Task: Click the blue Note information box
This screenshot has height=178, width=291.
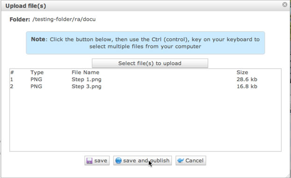Action: pyautogui.click(x=145, y=43)
